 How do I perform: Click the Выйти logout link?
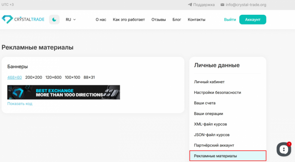[230, 20]
